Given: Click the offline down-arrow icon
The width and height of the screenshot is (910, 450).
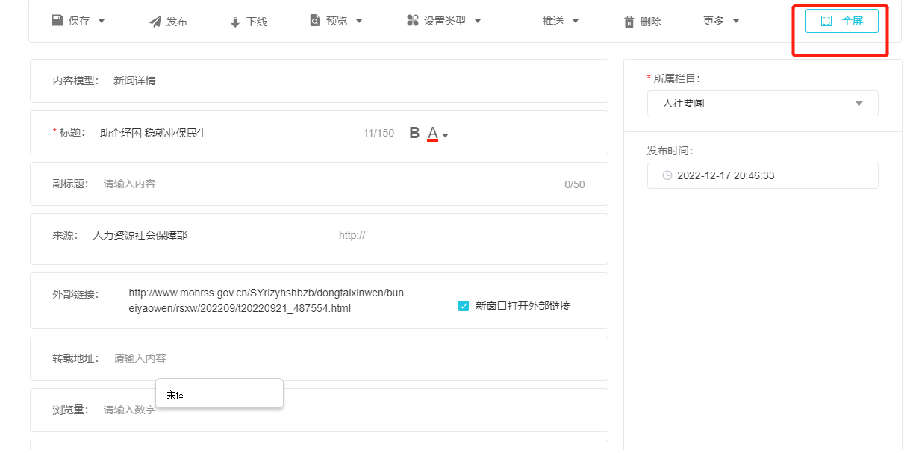Looking at the screenshot, I should (x=235, y=22).
